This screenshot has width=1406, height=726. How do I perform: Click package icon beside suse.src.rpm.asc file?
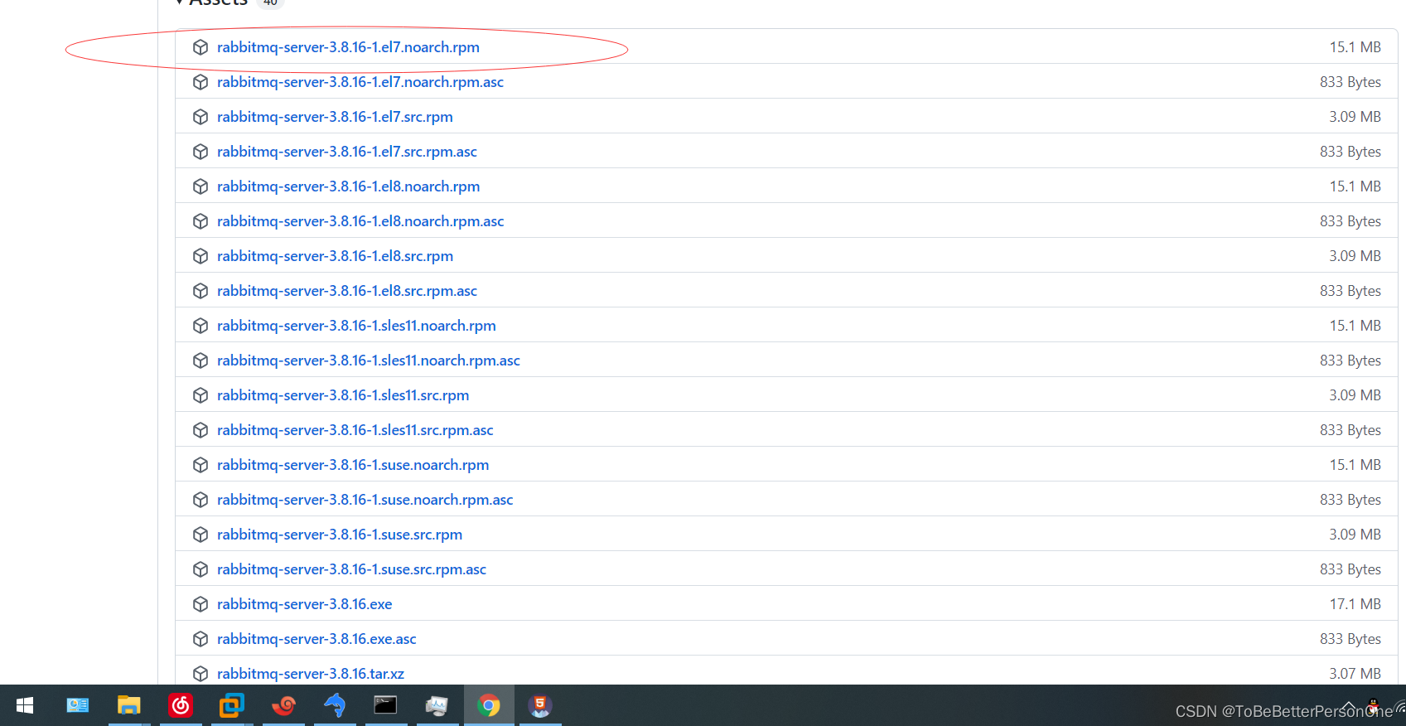[201, 569]
